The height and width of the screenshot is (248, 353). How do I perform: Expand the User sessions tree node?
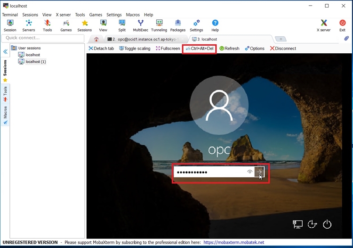pyautogui.click(x=14, y=48)
